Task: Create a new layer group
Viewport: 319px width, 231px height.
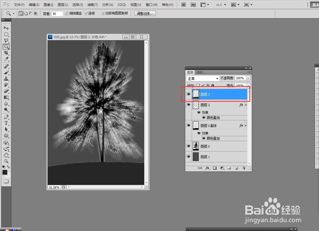Action: pyautogui.click(x=229, y=168)
